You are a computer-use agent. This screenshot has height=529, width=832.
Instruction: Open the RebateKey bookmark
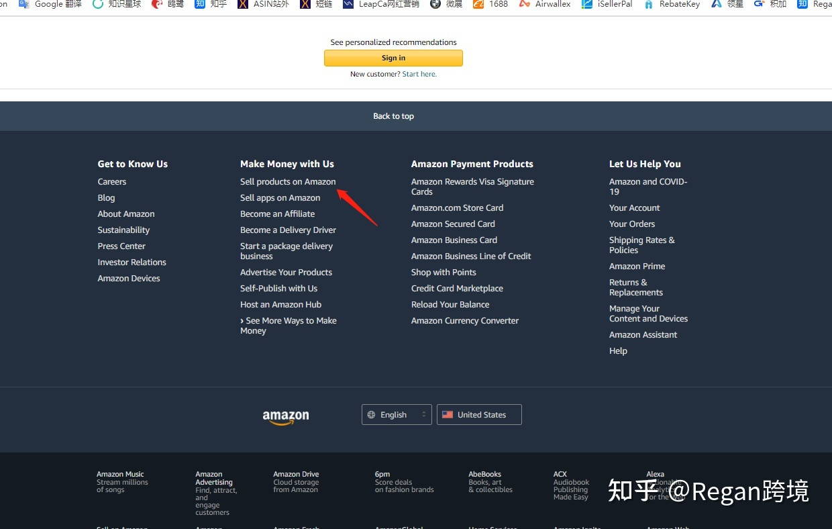point(672,4)
